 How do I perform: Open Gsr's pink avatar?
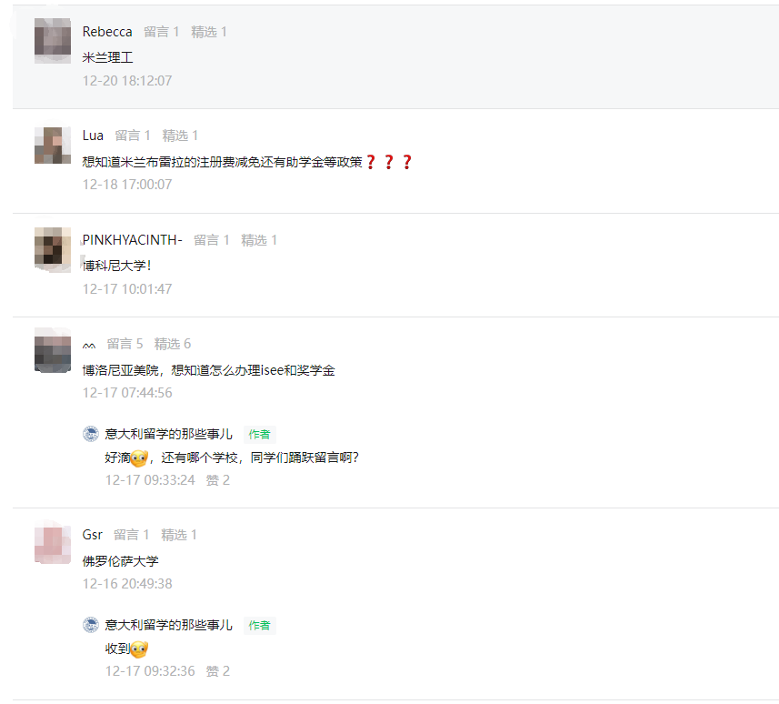click(x=53, y=545)
